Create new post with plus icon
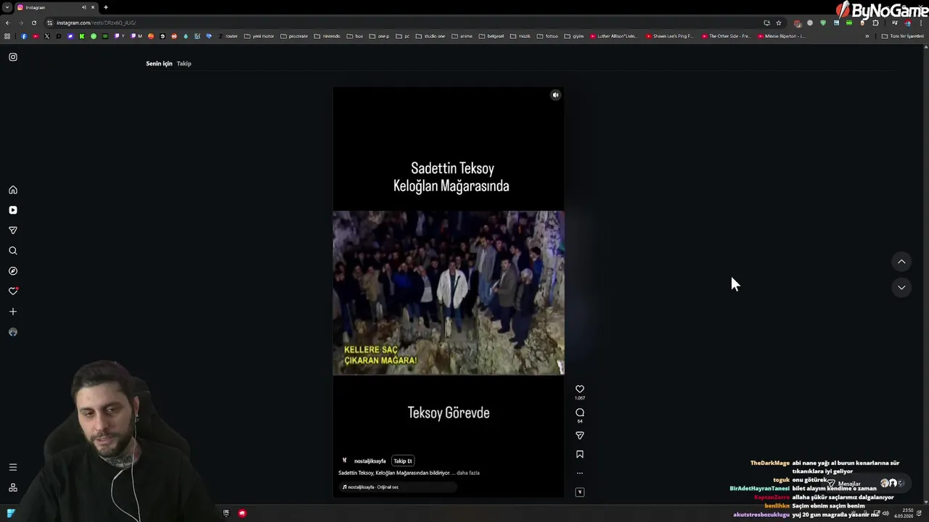 pos(13,312)
